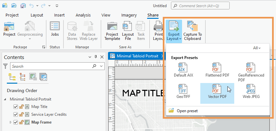
Task: Click the Redo arrow
Action: click(43, 6)
